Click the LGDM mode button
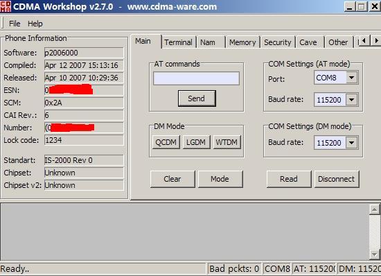This screenshot has width=381, height=276. [196, 142]
